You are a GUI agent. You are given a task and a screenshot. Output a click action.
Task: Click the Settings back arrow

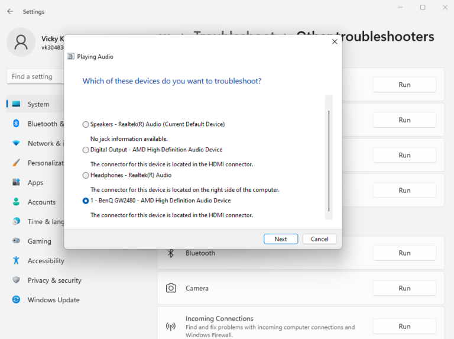[x=10, y=11]
